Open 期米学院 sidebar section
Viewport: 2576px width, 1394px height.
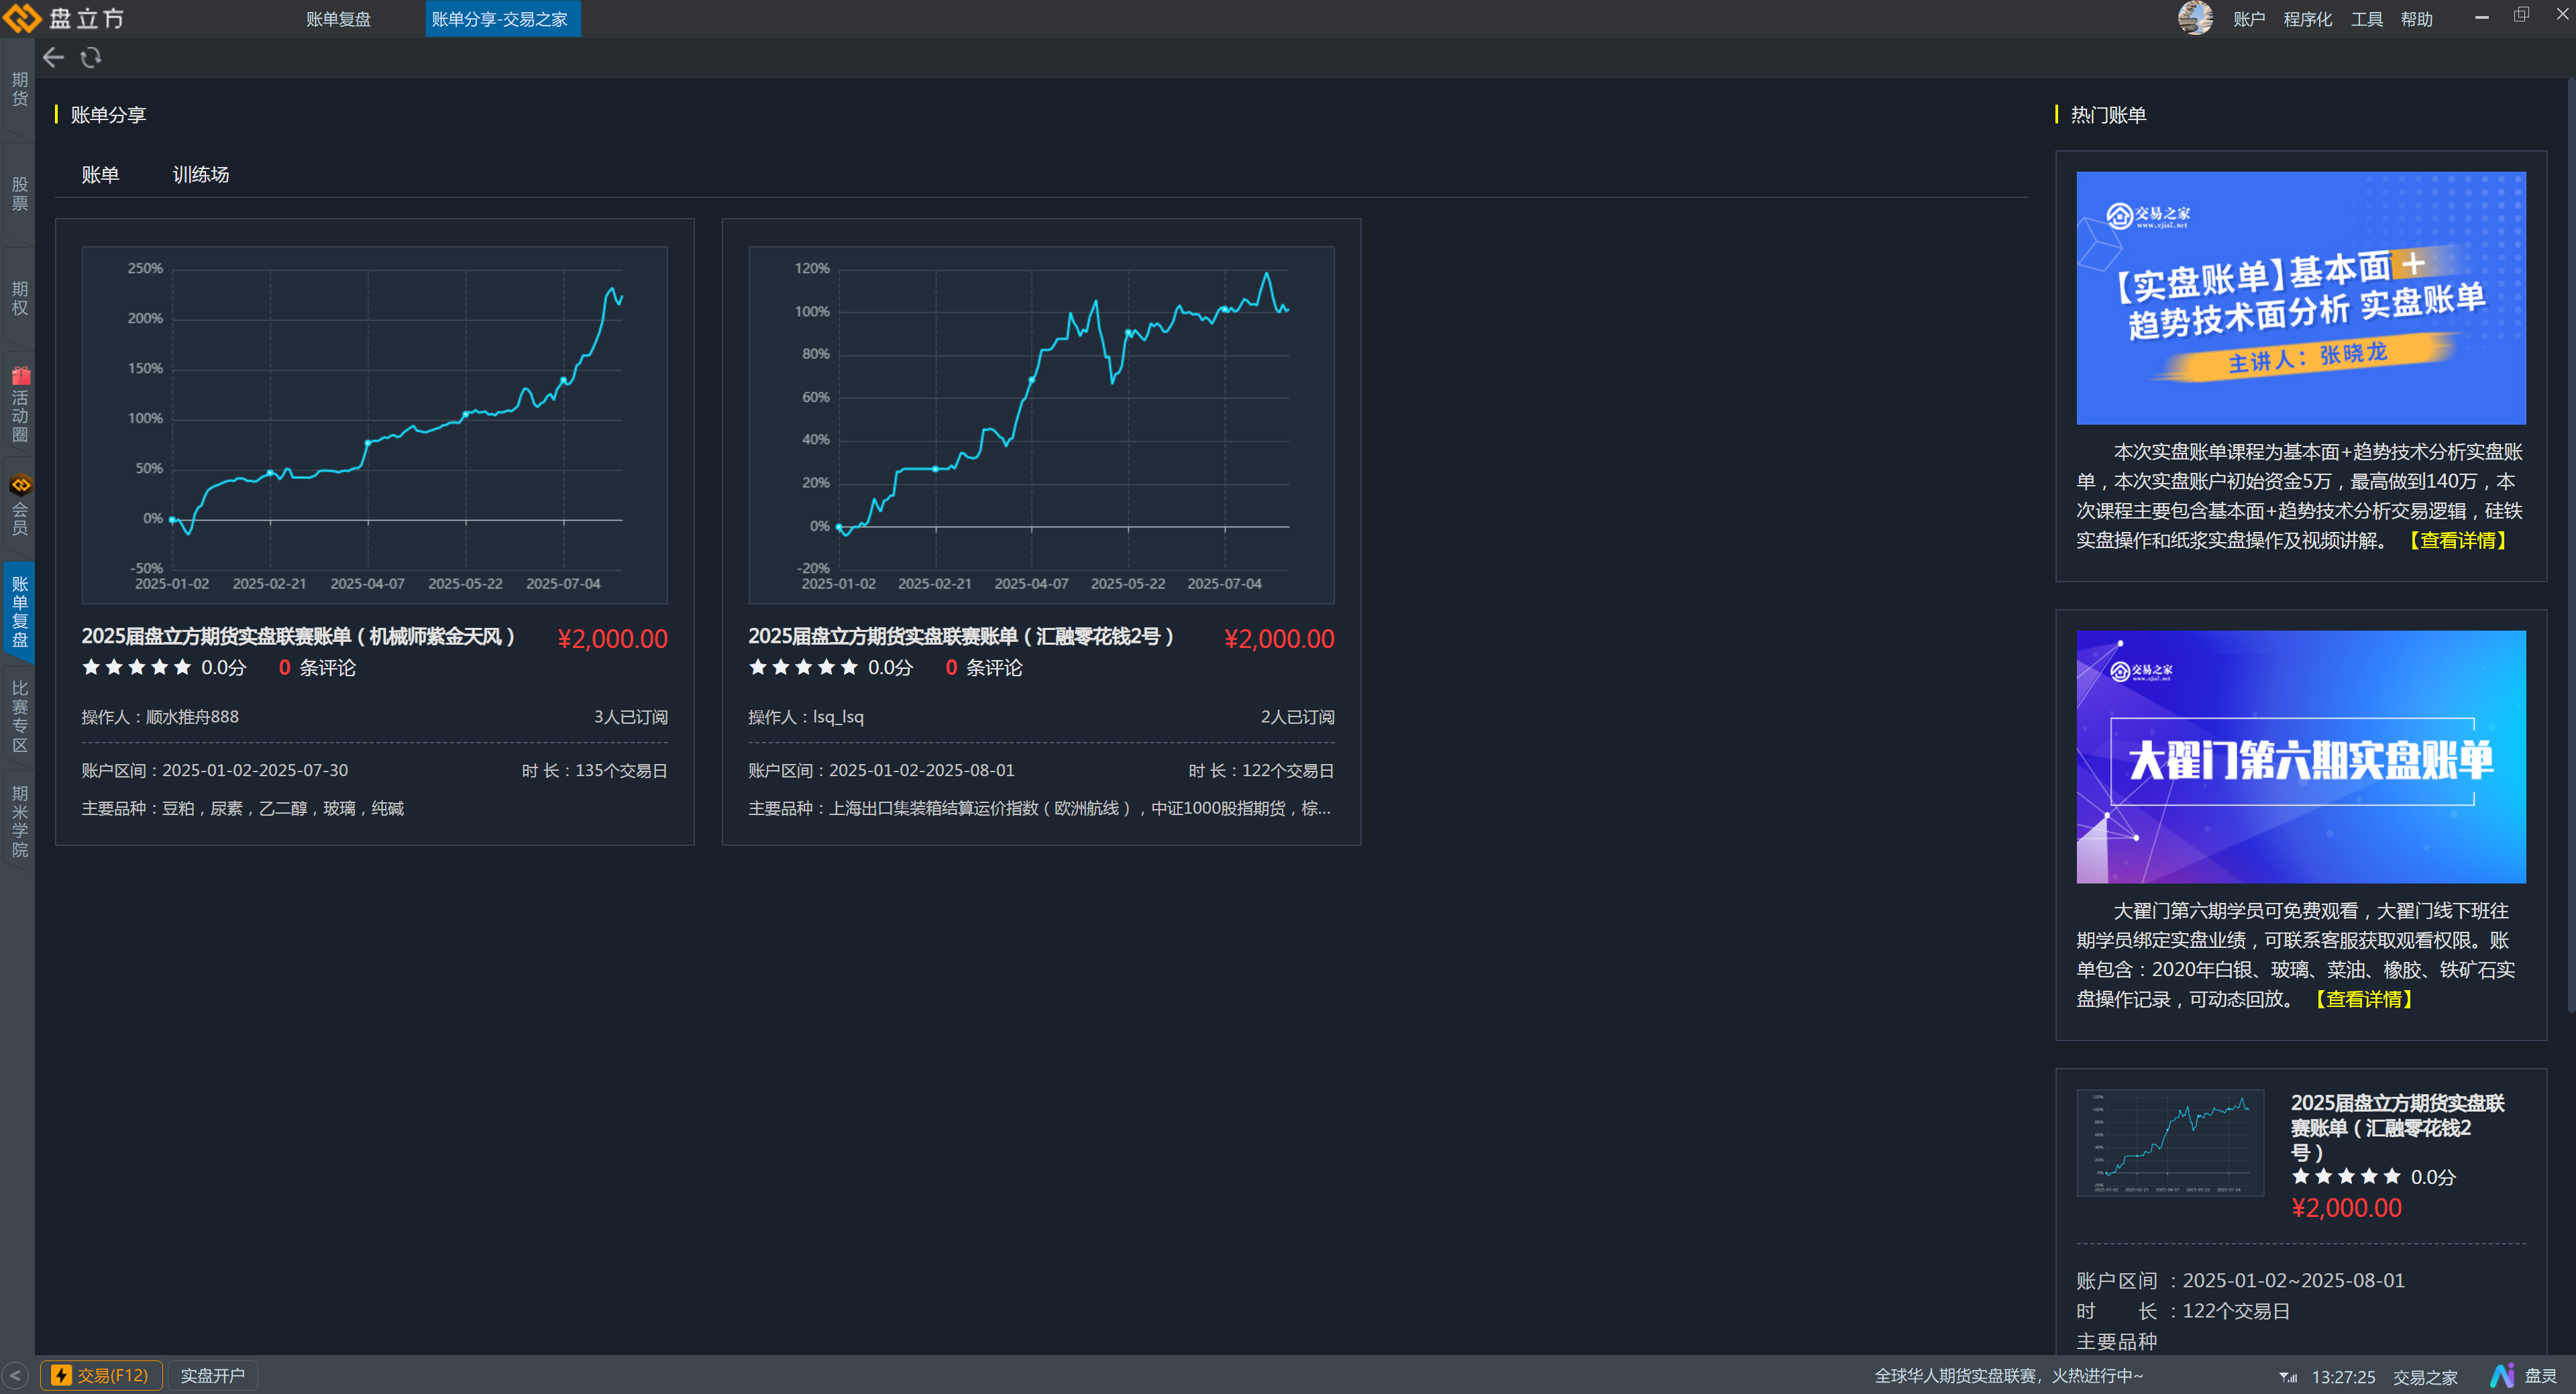[x=20, y=821]
